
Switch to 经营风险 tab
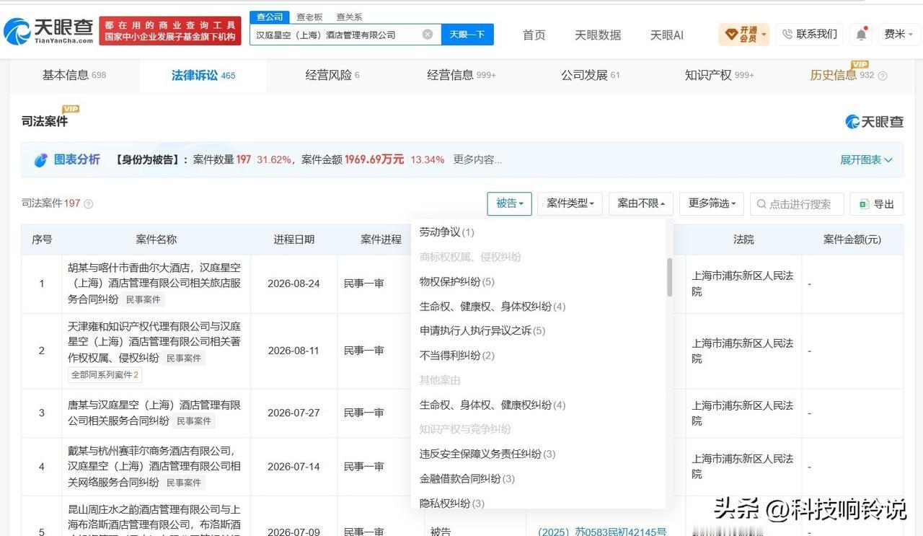coord(332,75)
